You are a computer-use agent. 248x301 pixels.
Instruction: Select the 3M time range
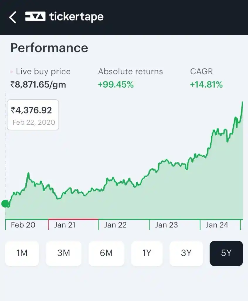64,253
